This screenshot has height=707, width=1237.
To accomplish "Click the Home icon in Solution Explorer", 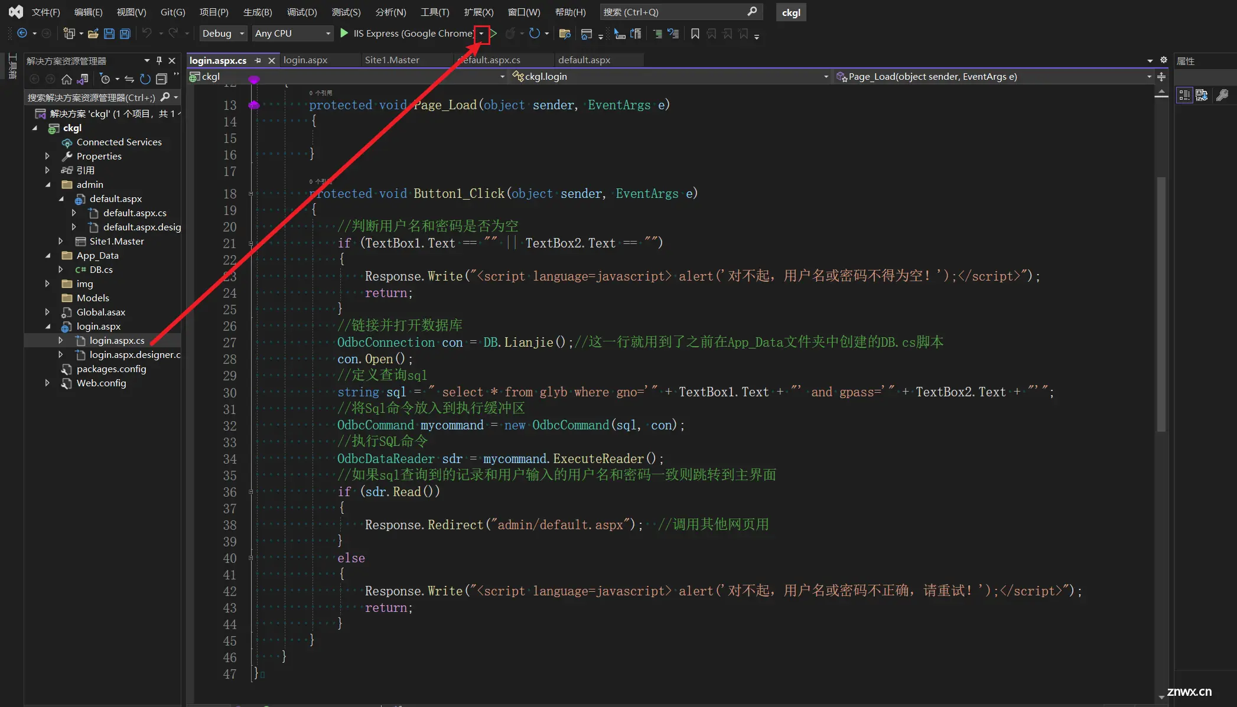I will click(x=67, y=79).
